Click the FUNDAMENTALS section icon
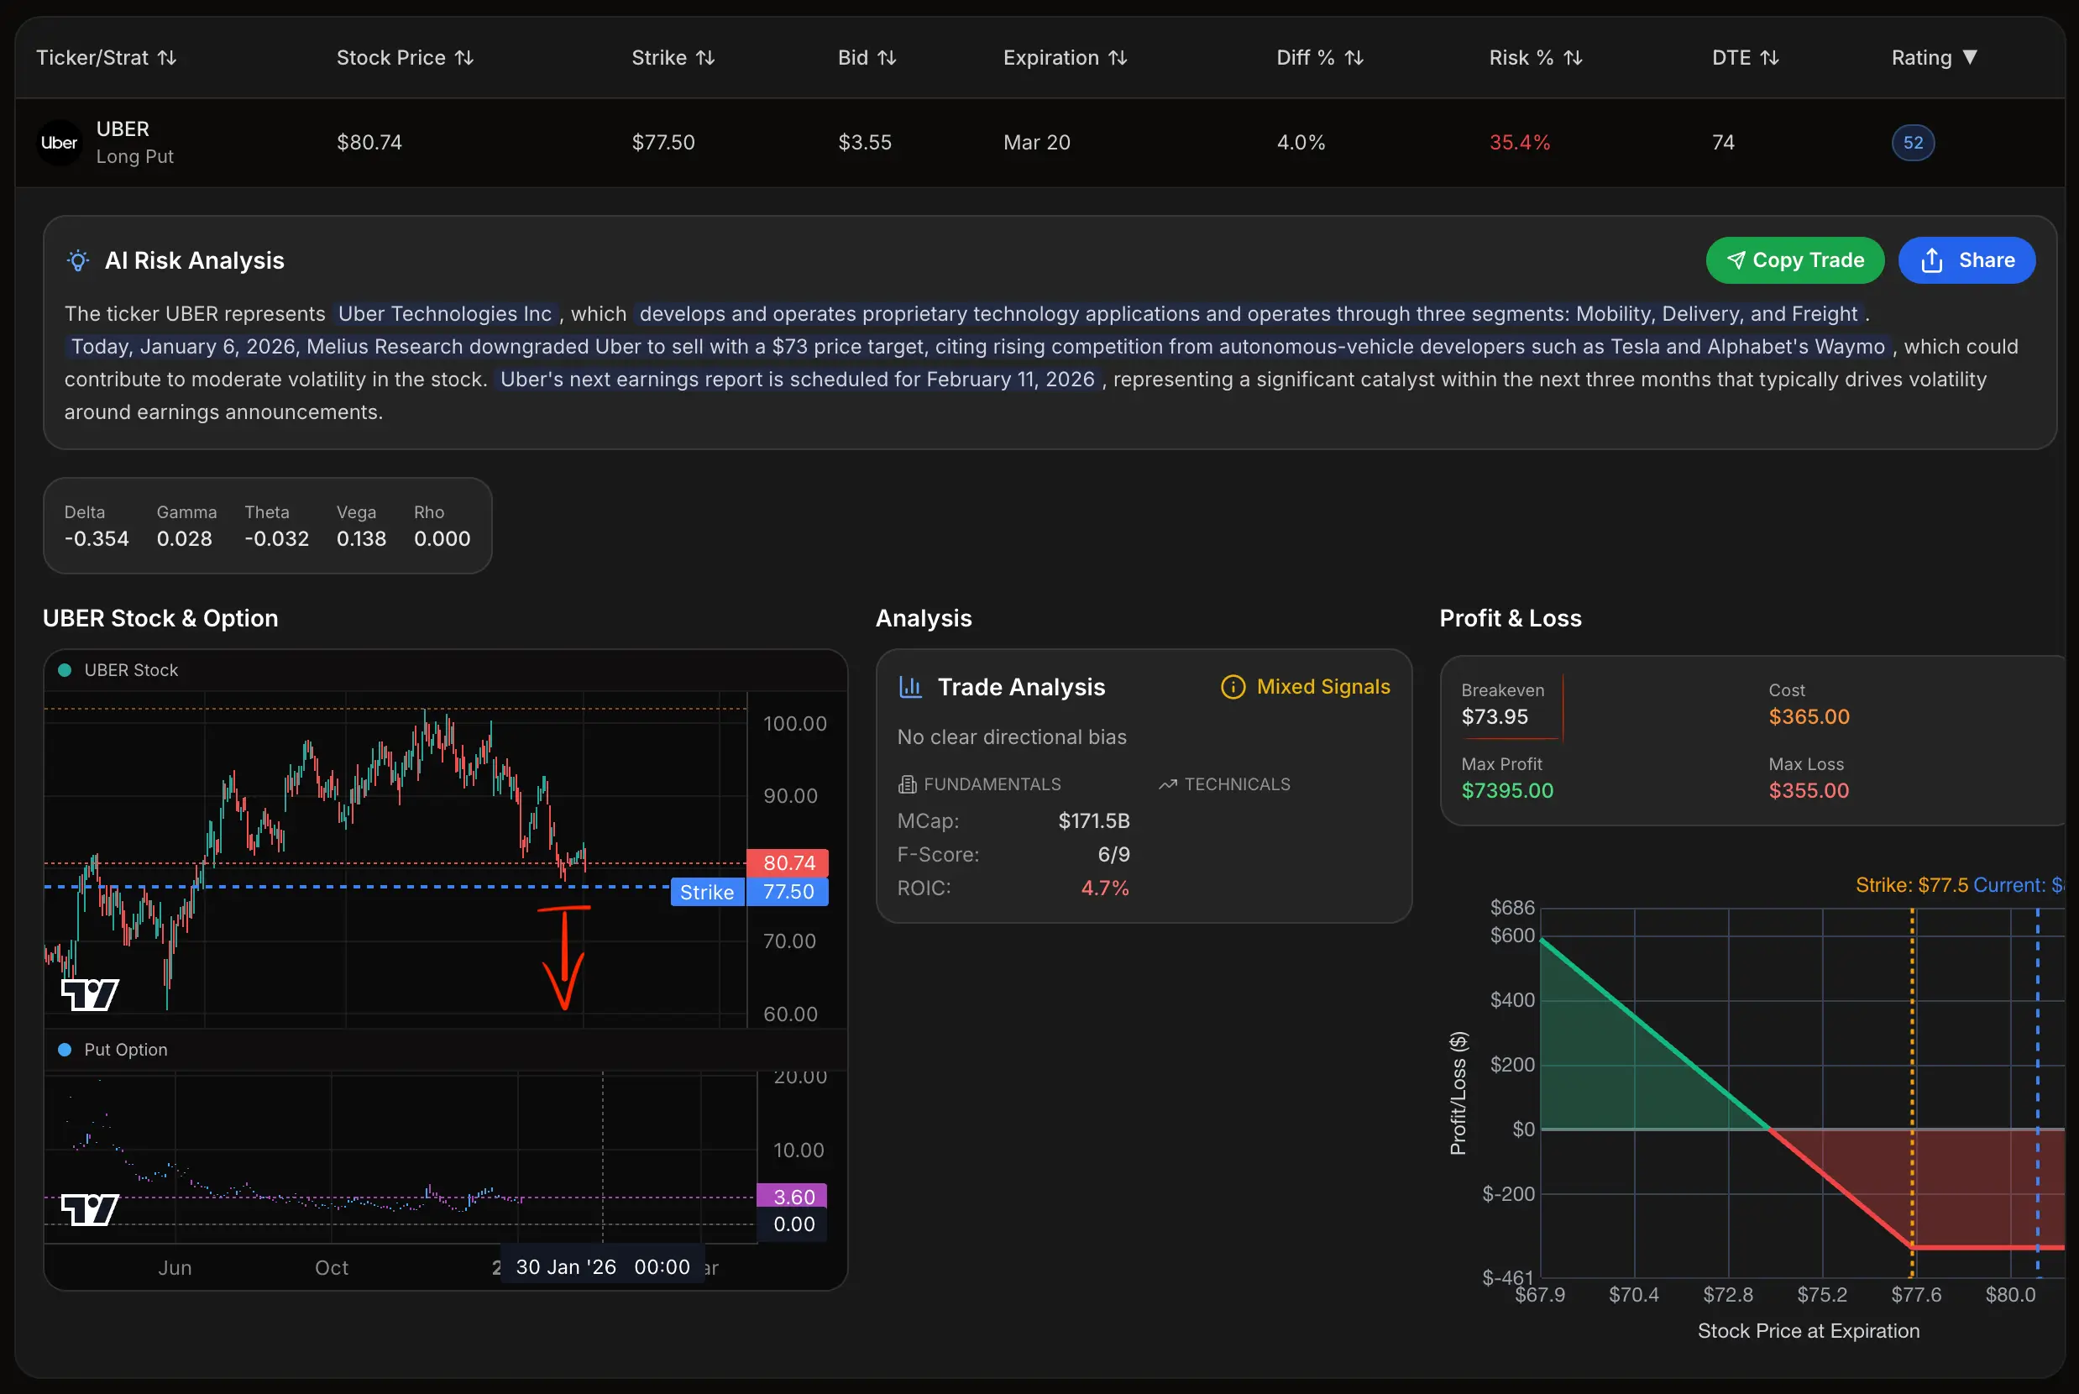 click(x=907, y=784)
